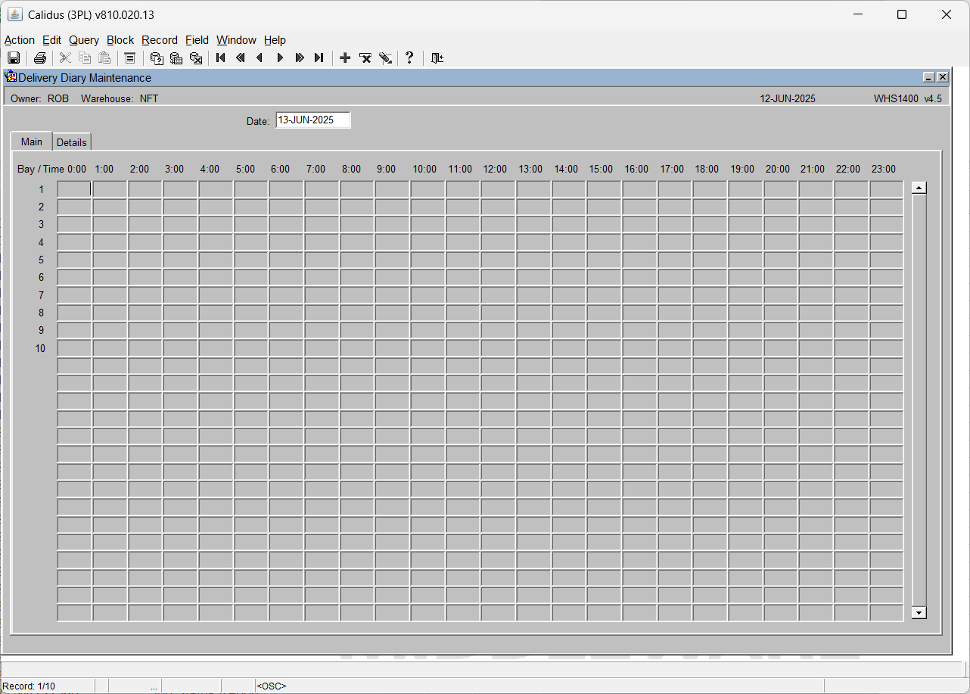The image size is (970, 694).
Task: Open the Field menu
Action: [197, 40]
